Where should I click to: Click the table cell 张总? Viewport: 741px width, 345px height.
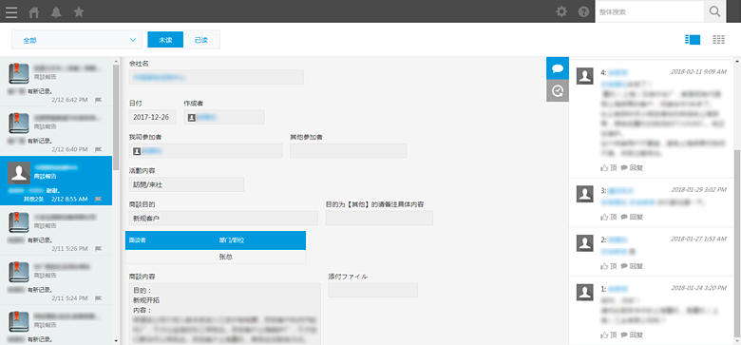(x=260, y=257)
